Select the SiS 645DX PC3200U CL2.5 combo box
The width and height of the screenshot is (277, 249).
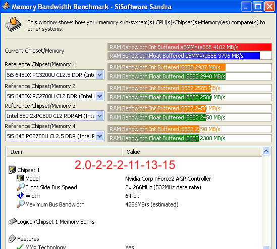[54, 75]
